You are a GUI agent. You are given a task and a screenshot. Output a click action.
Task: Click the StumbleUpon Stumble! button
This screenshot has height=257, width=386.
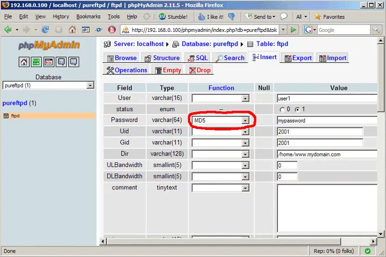(173, 17)
